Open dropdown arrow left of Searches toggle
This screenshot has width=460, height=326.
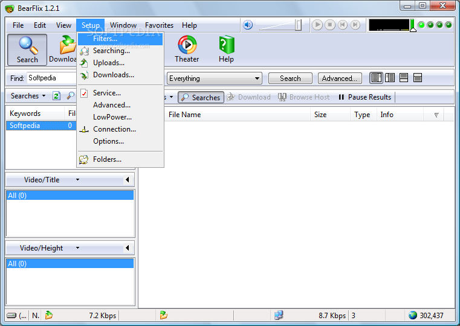point(171,97)
